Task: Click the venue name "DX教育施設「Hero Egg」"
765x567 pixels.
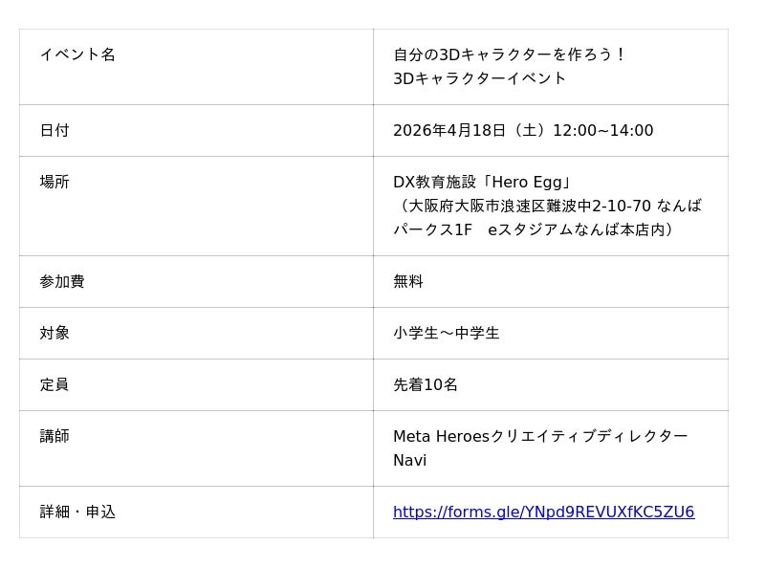Action: pos(483,183)
